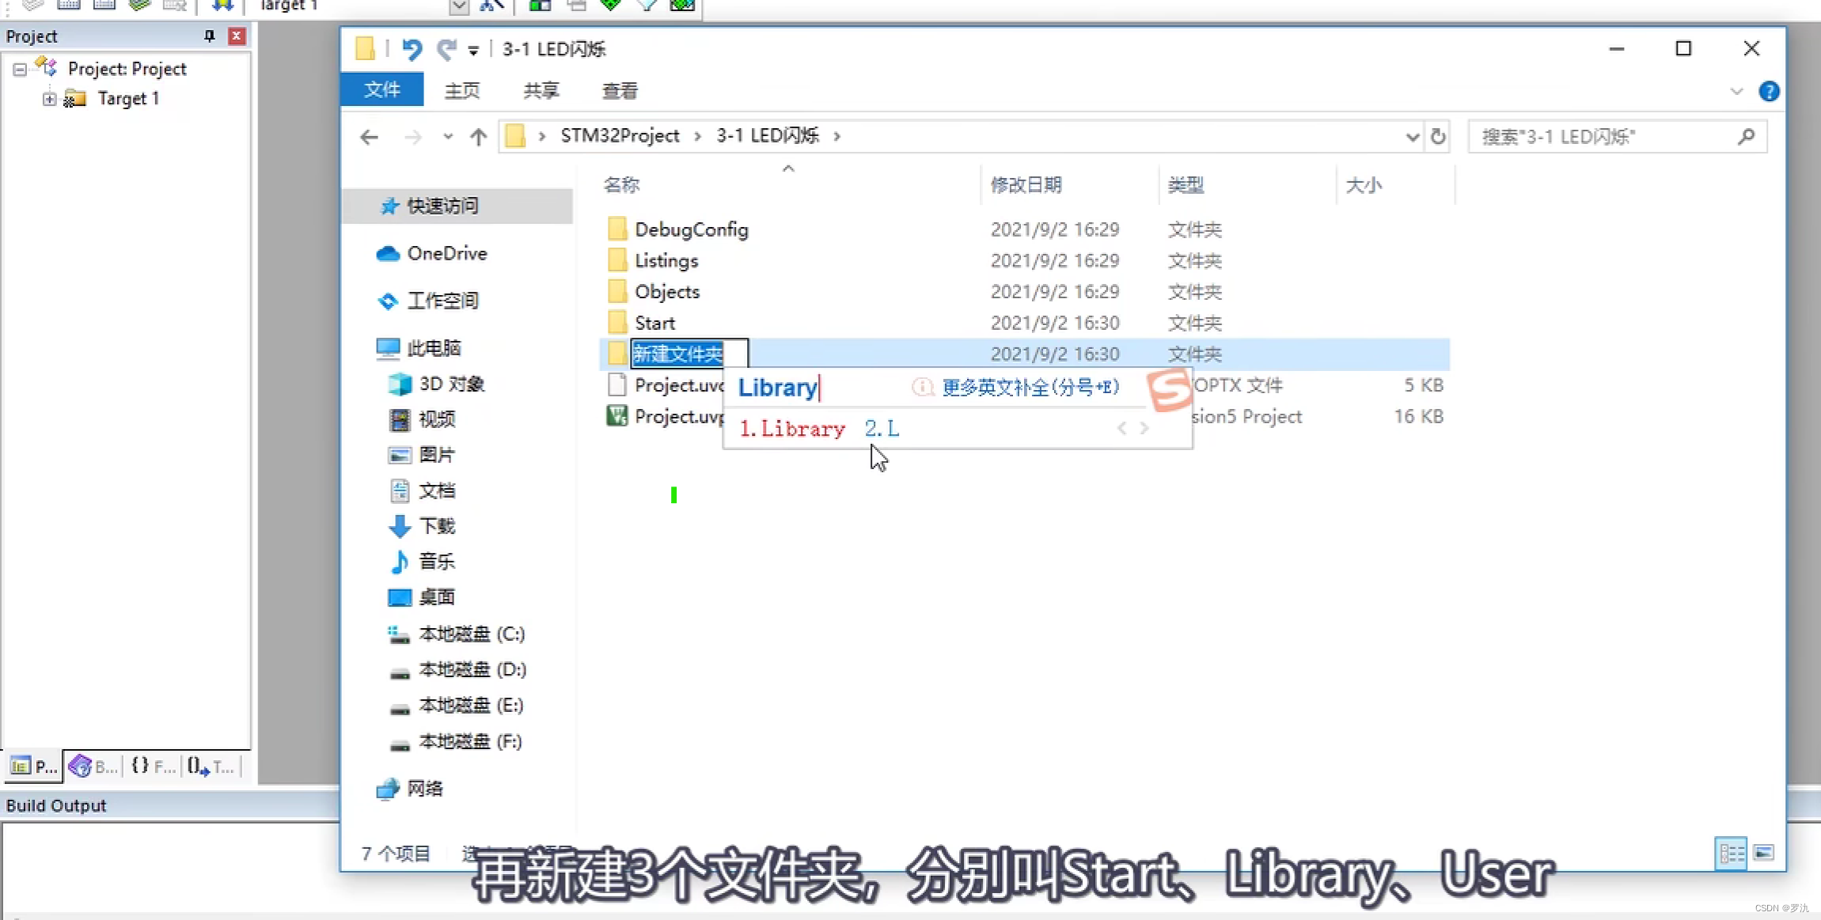Click the refresh button beside address bar
Screen dimensions: 1821x920
(x=1438, y=137)
